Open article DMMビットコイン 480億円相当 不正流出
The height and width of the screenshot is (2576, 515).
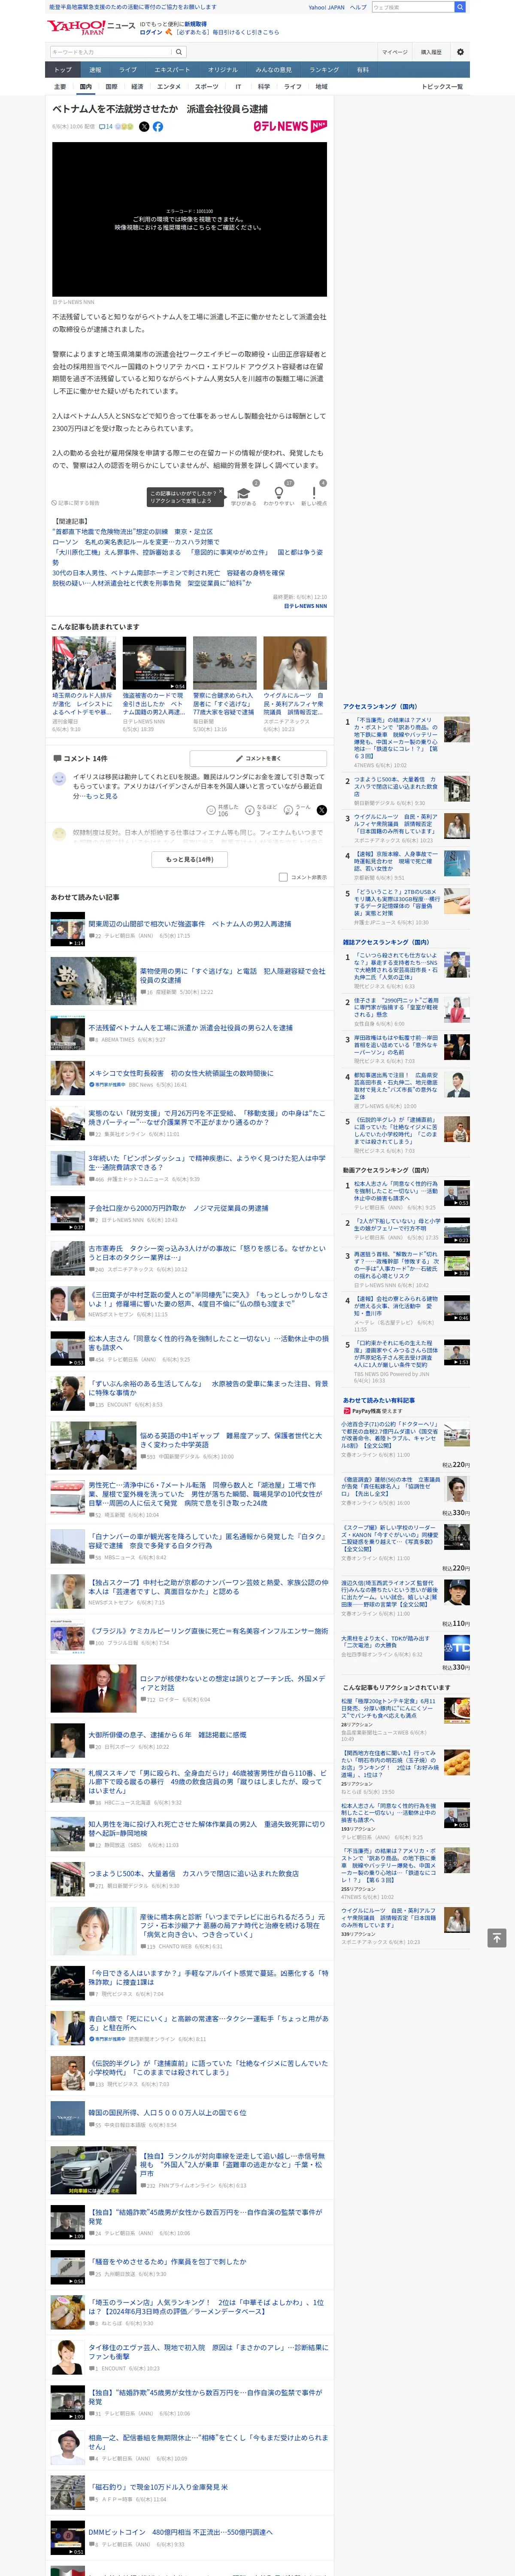click(x=180, y=2532)
